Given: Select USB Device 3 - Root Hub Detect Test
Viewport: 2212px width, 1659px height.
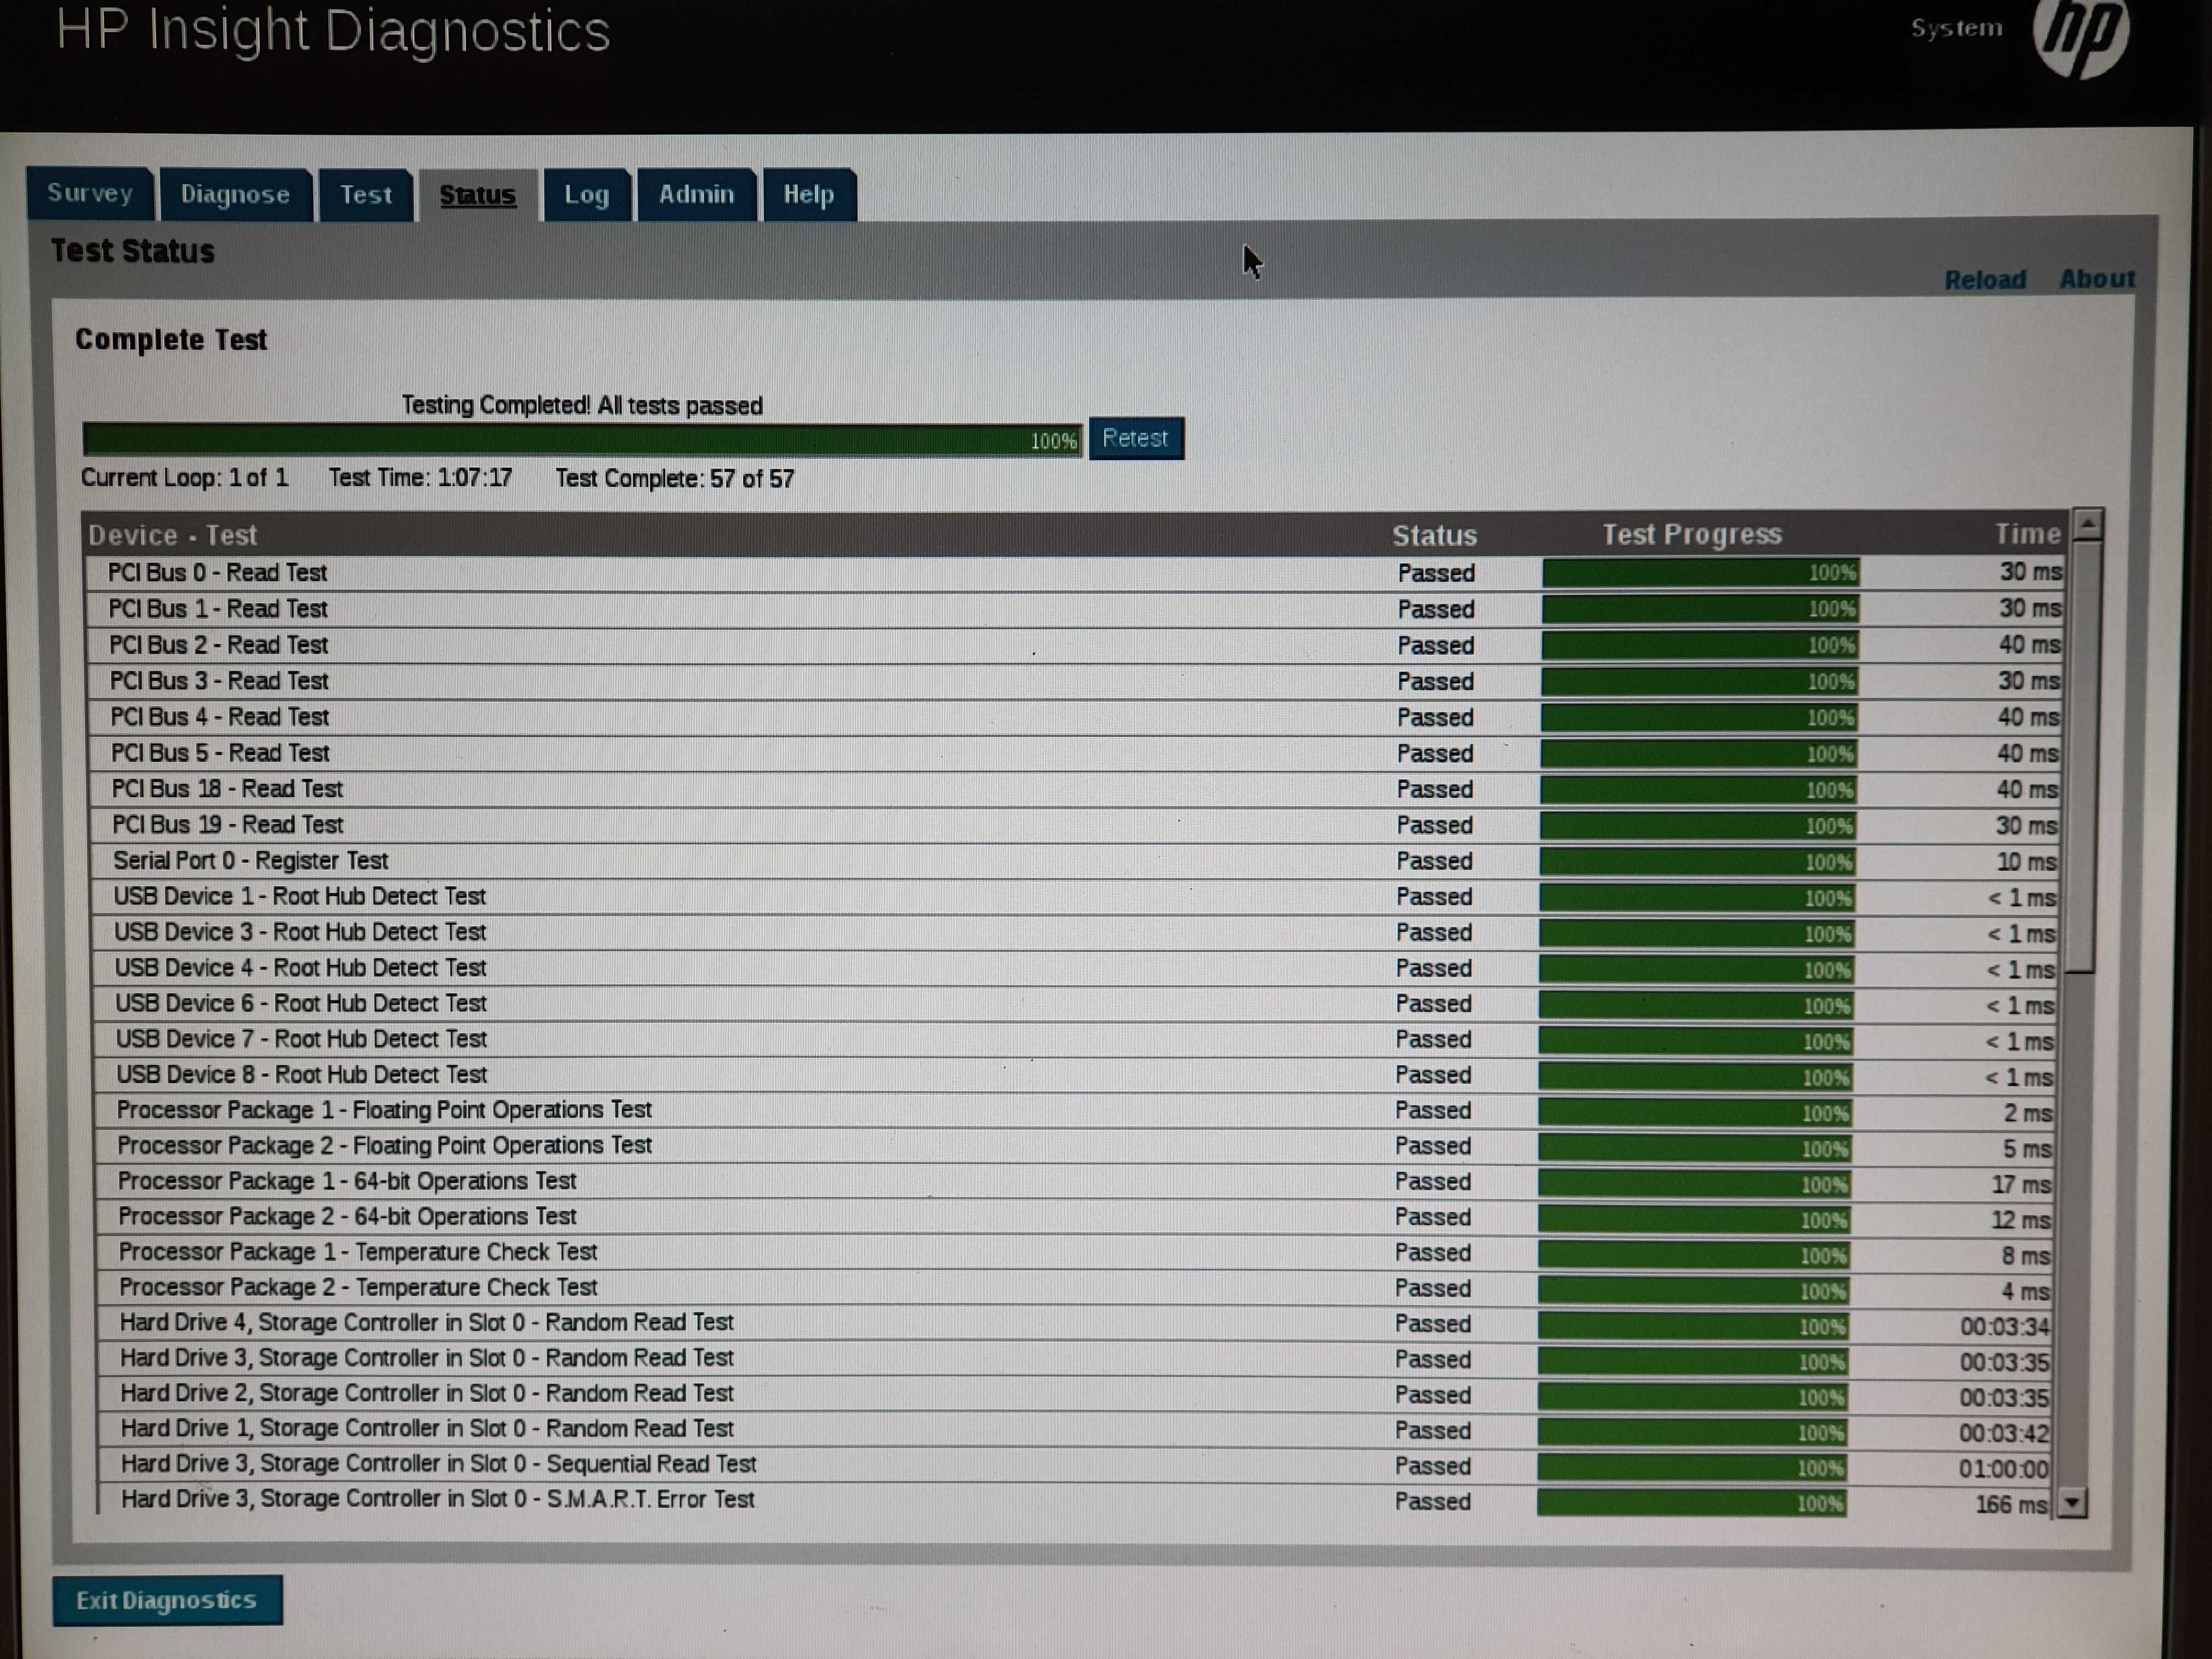Looking at the screenshot, I should (1076, 933).
